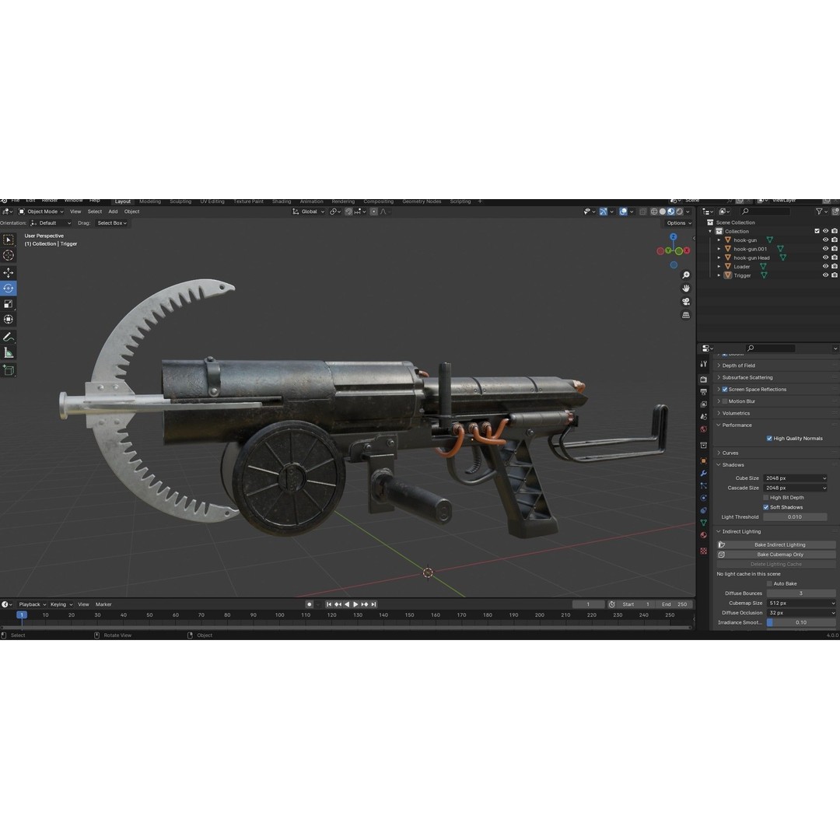Hide hook-gun in viewport via eye icon
This screenshot has height=840, width=840.
[825, 240]
